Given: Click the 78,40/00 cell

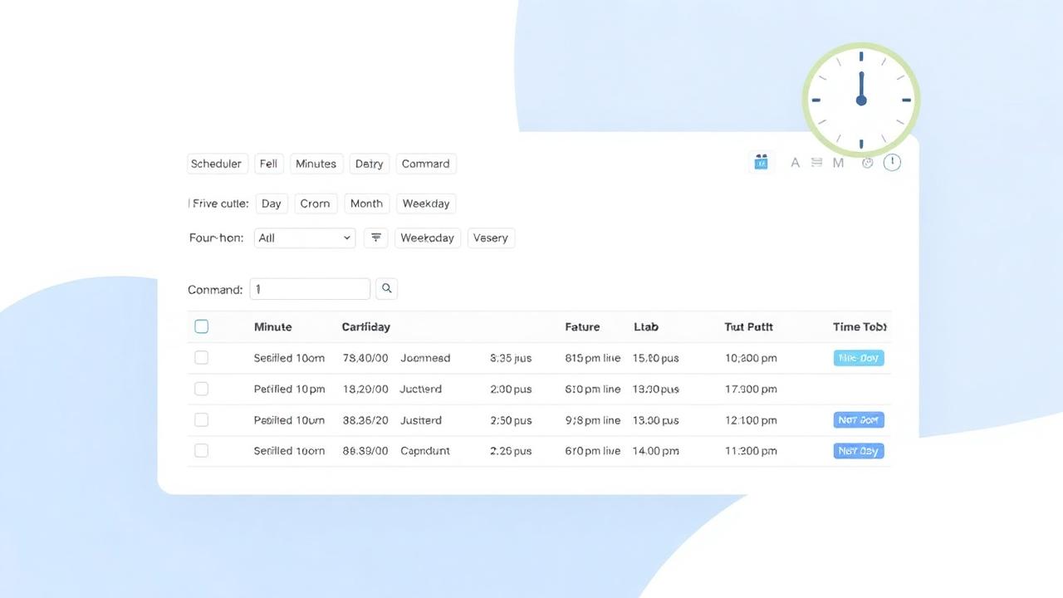Looking at the screenshot, I should pos(365,358).
